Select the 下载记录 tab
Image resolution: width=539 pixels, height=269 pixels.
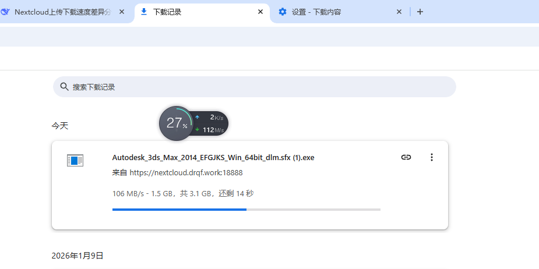point(202,12)
